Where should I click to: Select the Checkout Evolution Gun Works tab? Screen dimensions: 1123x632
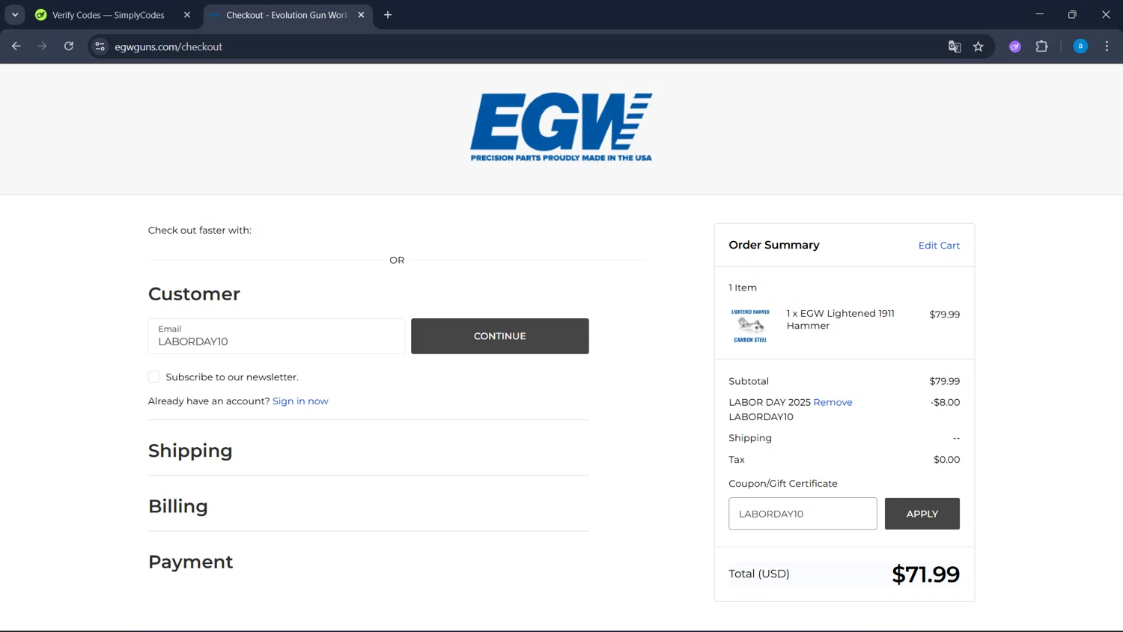tap(287, 15)
